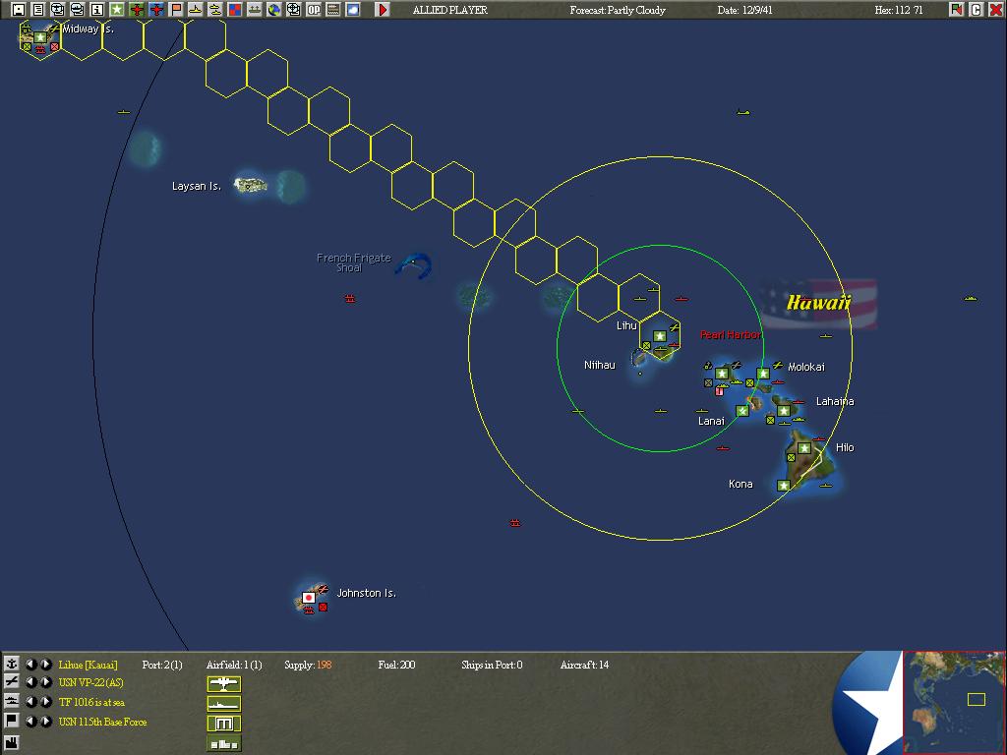Click the green star toolbar icon
The image size is (1007, 755).
tap(117, 10)
